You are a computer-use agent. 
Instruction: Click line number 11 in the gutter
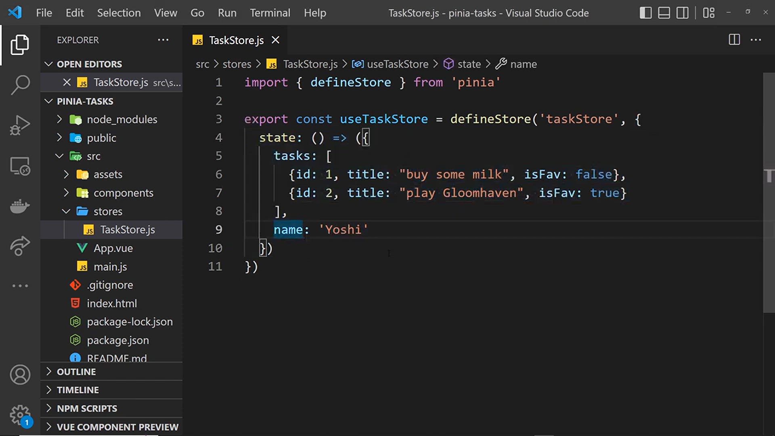pyautogui.click(x=215, y=266)
